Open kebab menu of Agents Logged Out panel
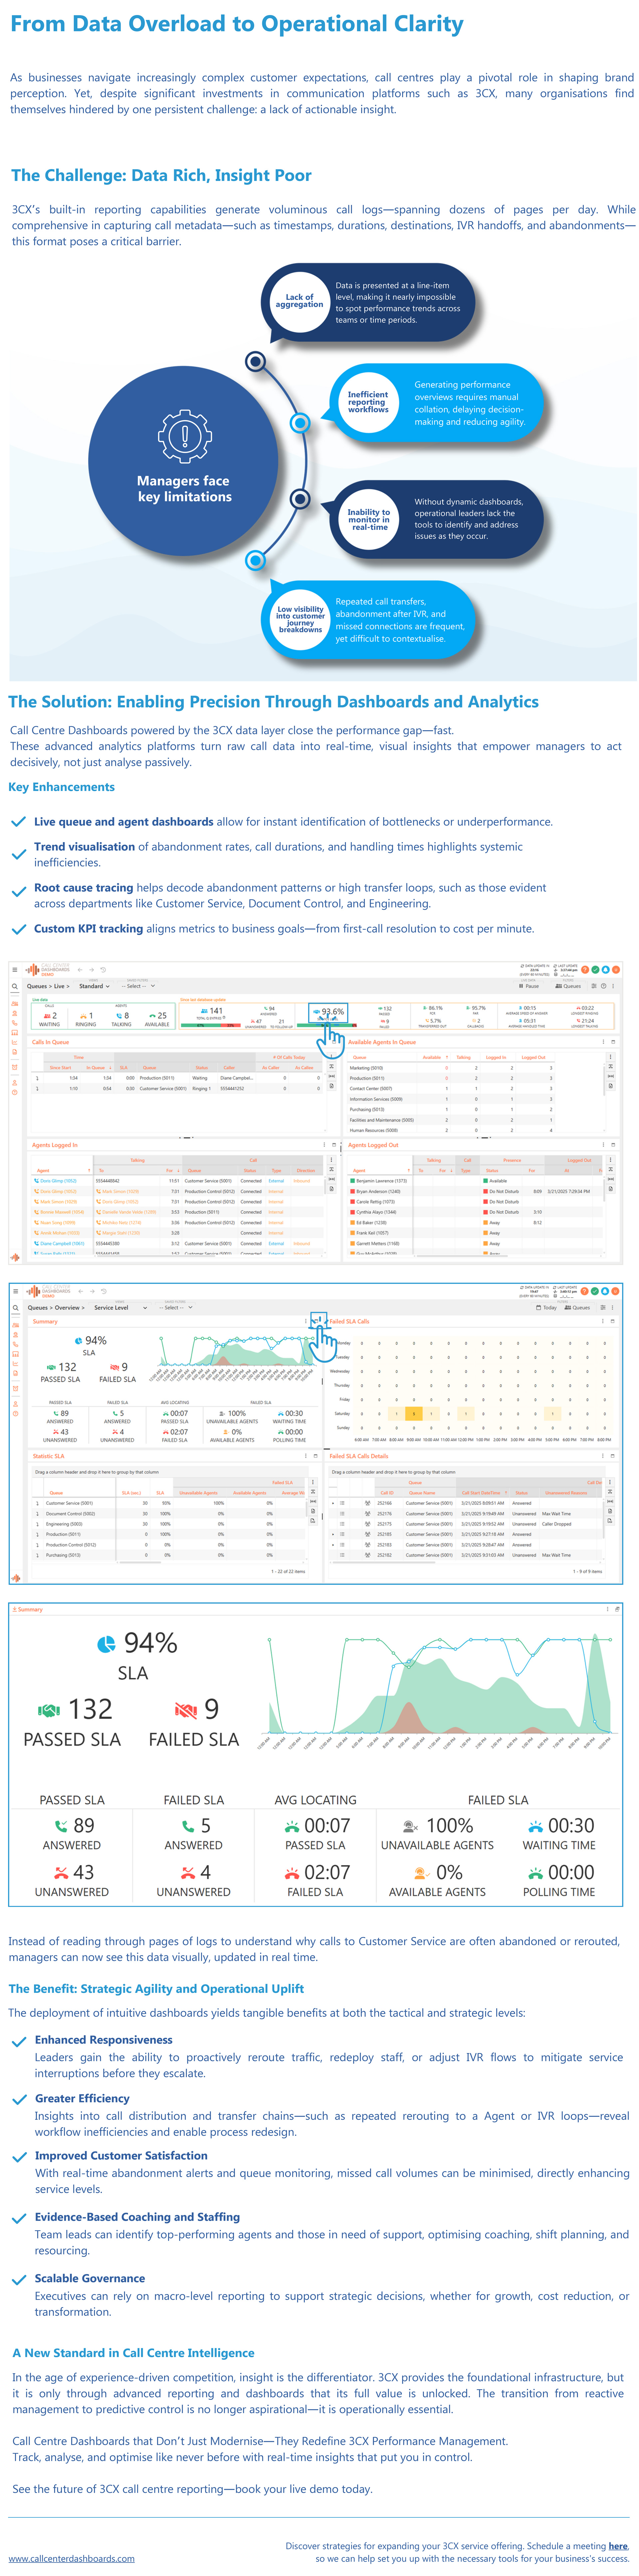639x2576 pixels. click(x=603, y=1145)
